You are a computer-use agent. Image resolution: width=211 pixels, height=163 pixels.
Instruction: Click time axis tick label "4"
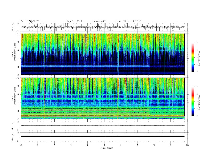coord(87,145)
